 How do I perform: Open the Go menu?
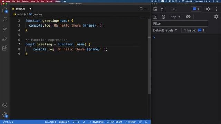38,1
